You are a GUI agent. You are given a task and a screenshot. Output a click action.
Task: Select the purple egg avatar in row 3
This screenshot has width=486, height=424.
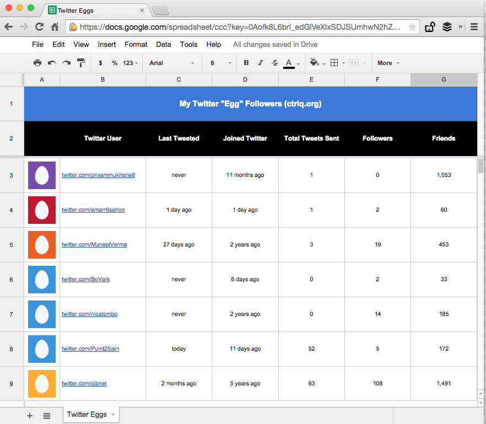click(42, 175)
